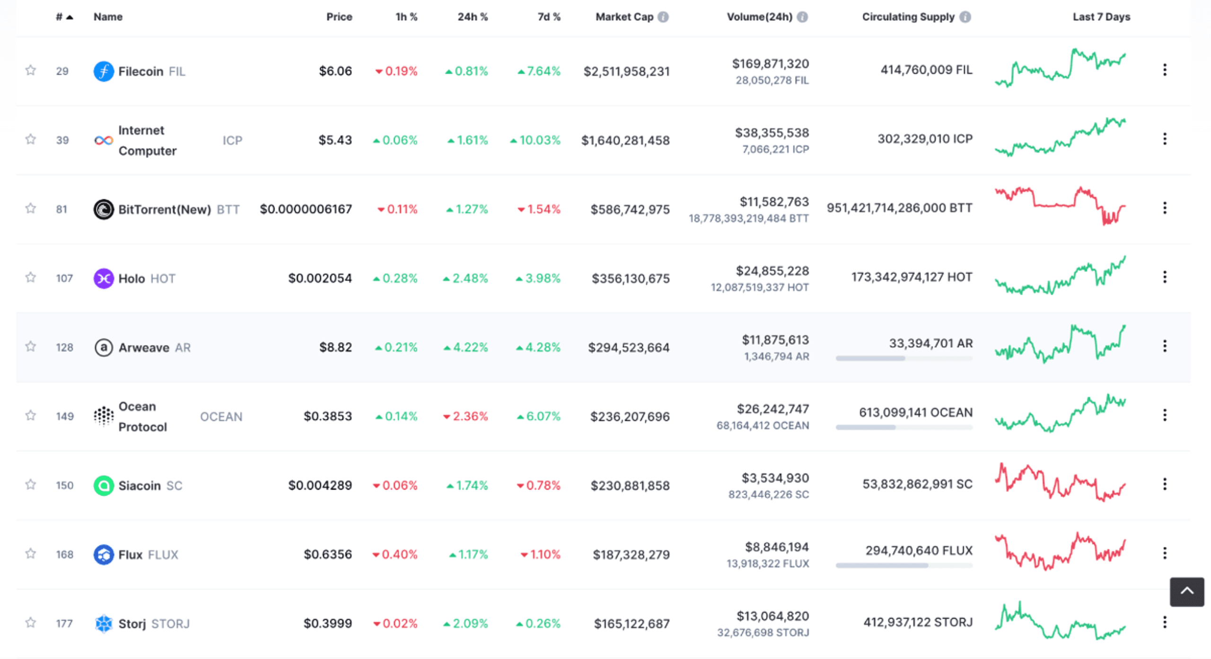Open the three-dot menu for Storj
The image size is (1211, 659).
pyautogui.click(x=1165, y=623)
